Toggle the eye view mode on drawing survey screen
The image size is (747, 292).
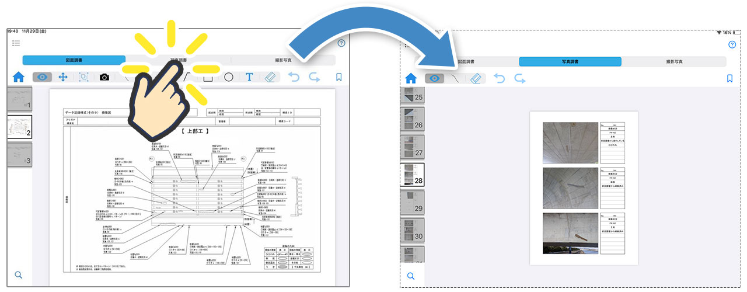point(42,77)
